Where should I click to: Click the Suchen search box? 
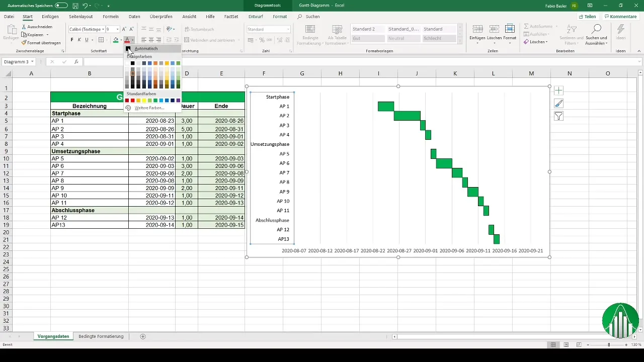pos(312,17)
